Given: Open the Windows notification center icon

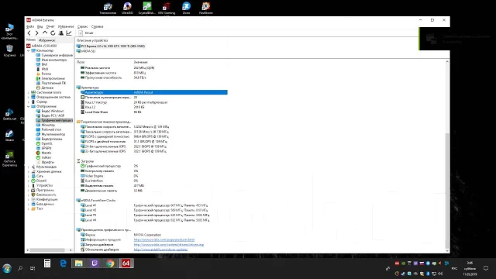Looking at the screenshot, I should pos(486,268).
